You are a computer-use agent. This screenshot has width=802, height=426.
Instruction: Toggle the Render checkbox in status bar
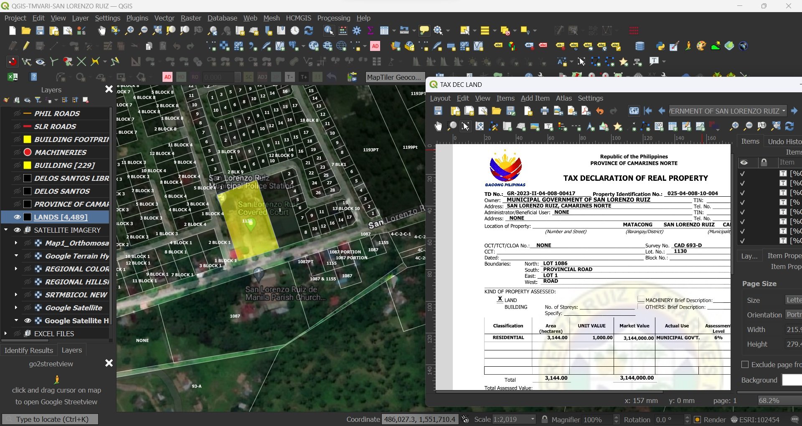click(x=697, y=420)
